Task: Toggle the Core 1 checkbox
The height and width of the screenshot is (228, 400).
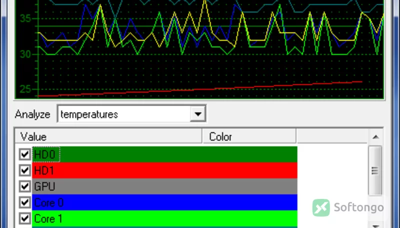Action: [x=24, y=218]
